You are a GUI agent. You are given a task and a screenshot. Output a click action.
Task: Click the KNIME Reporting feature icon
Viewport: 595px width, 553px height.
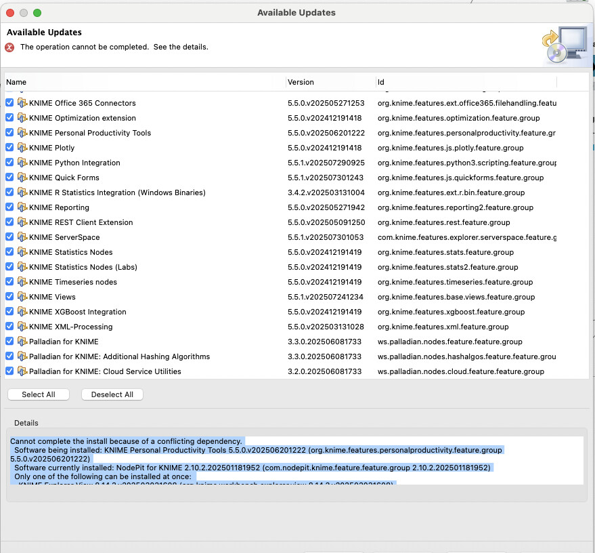[22, 207]
